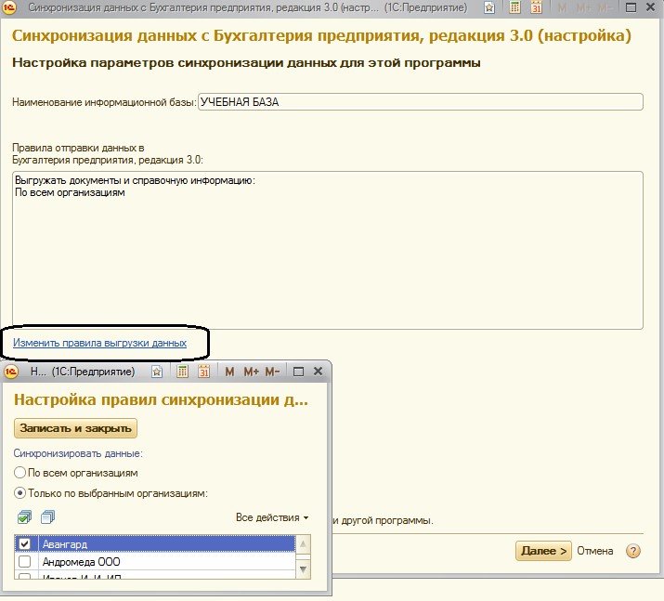The width and height of the screenshot is (664, 601).
Task: Open calendar icon in rules dialog title bar
Action: tap(204, 372)
